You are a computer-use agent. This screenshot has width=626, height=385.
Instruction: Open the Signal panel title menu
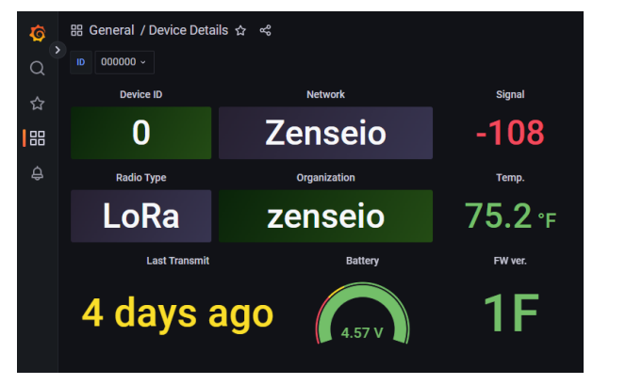tap(509, 94)
